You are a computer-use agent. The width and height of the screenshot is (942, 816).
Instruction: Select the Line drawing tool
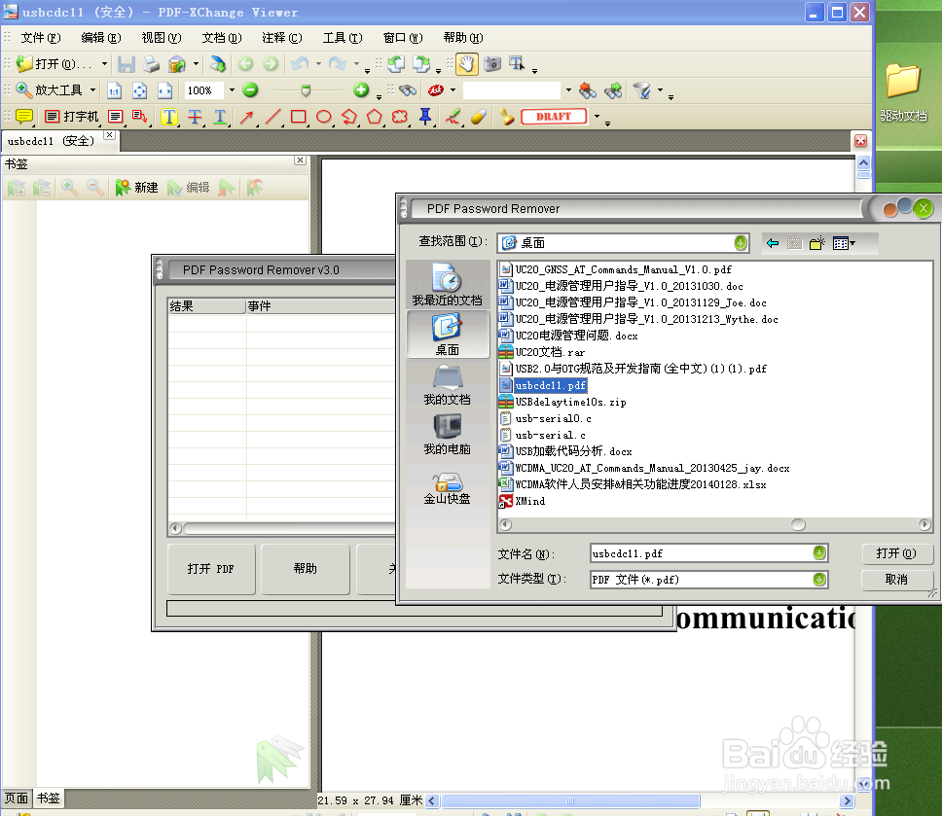point(272,117)
